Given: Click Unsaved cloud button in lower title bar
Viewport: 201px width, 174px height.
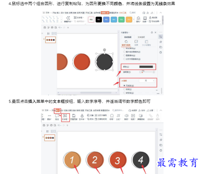Looking at the screenshot, I should (133, 110).
